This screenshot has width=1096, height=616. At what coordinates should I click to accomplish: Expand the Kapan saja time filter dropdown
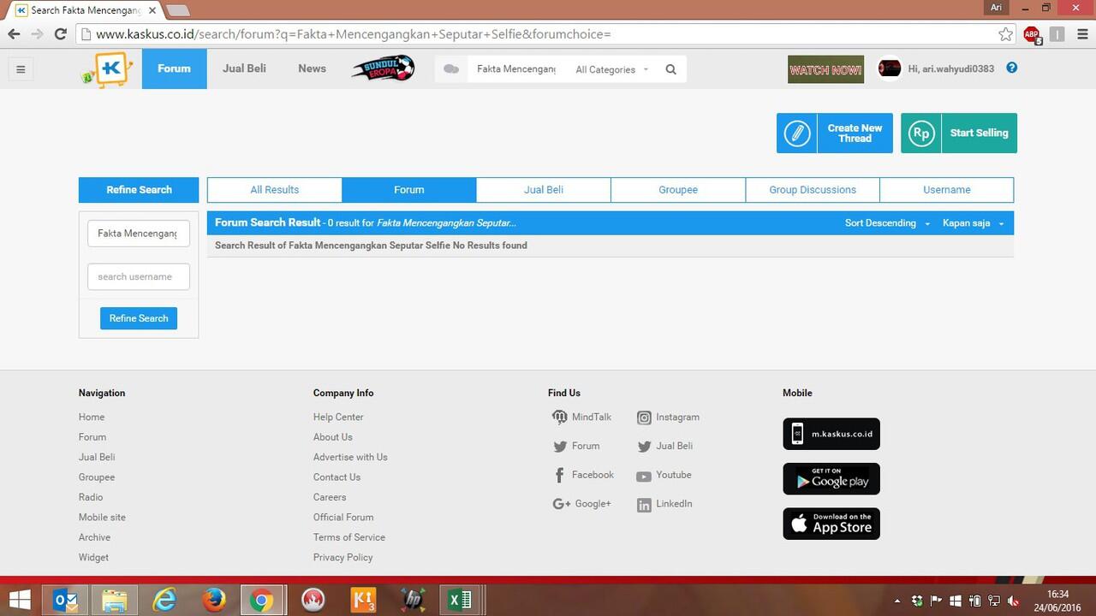(974, 223)
